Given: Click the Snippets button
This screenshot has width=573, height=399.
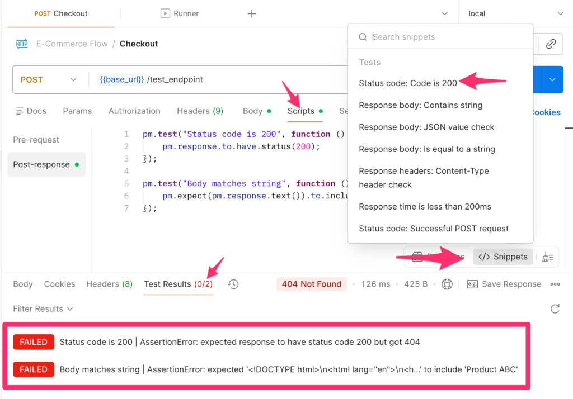Looking at the screenshot, I should [x=502, y=256].
